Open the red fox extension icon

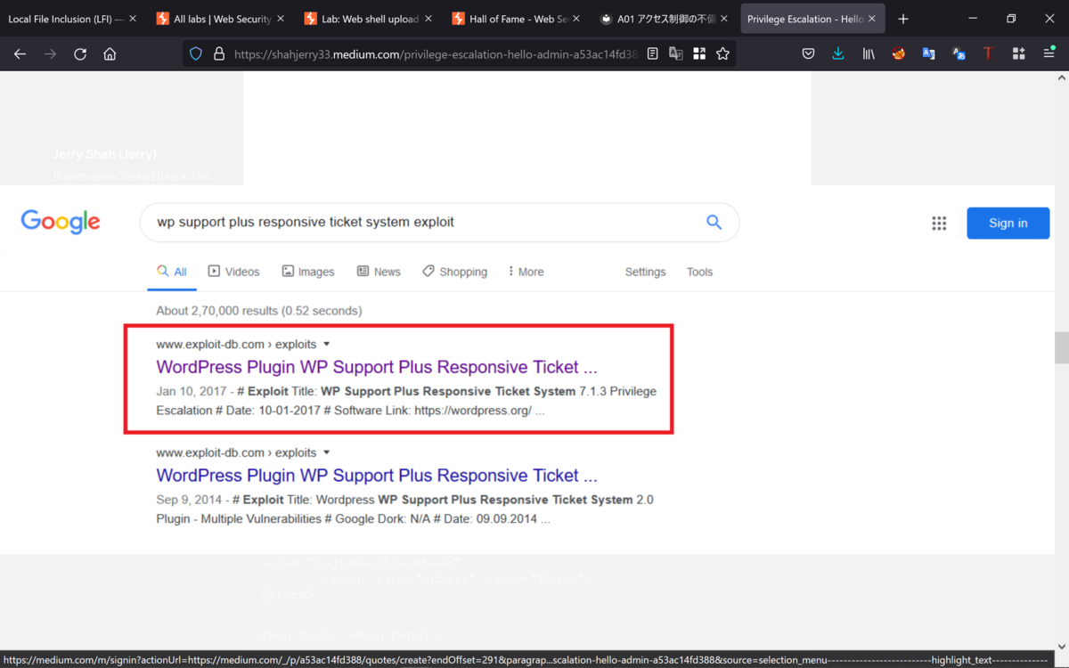click(899, 54)
